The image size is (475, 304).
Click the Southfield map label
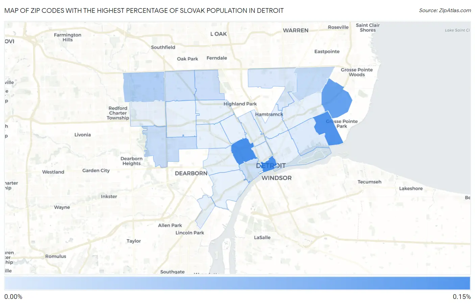(x=163, y=47)
